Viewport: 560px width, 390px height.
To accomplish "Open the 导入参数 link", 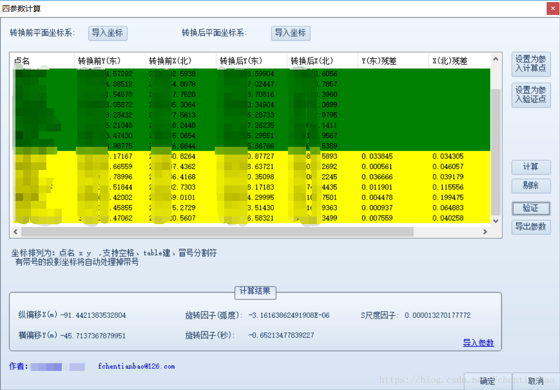I will coord(478,343).
